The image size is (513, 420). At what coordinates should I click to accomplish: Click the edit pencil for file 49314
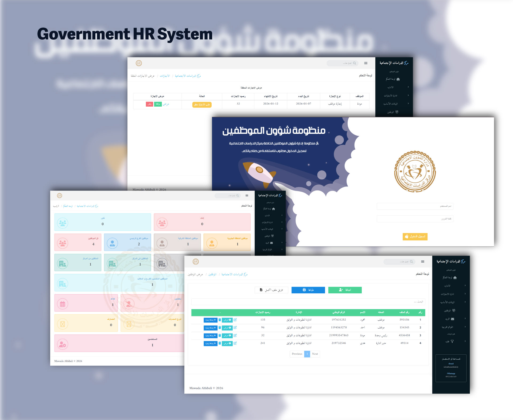[x=235, y=343]
